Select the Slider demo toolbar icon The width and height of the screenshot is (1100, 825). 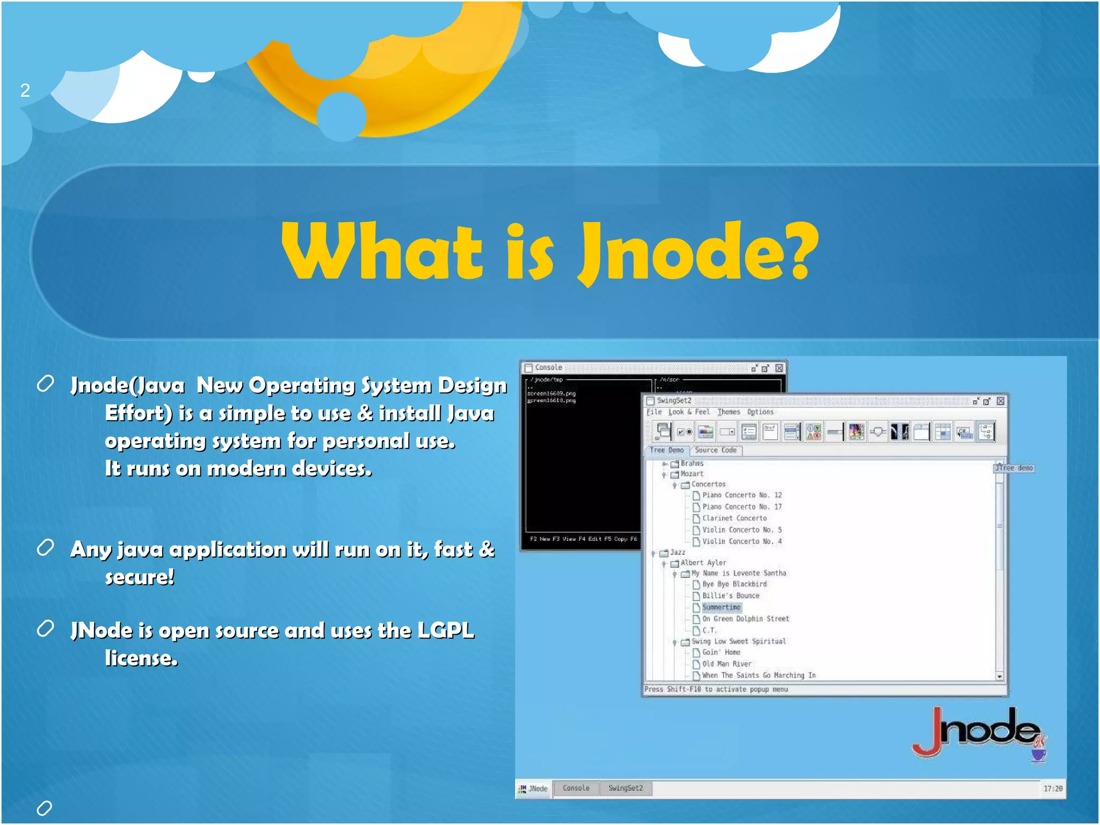(878, 431)
